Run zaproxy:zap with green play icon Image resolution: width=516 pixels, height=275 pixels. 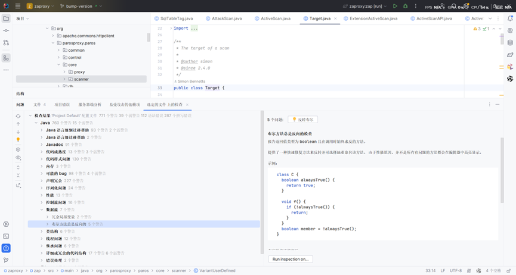395,6
